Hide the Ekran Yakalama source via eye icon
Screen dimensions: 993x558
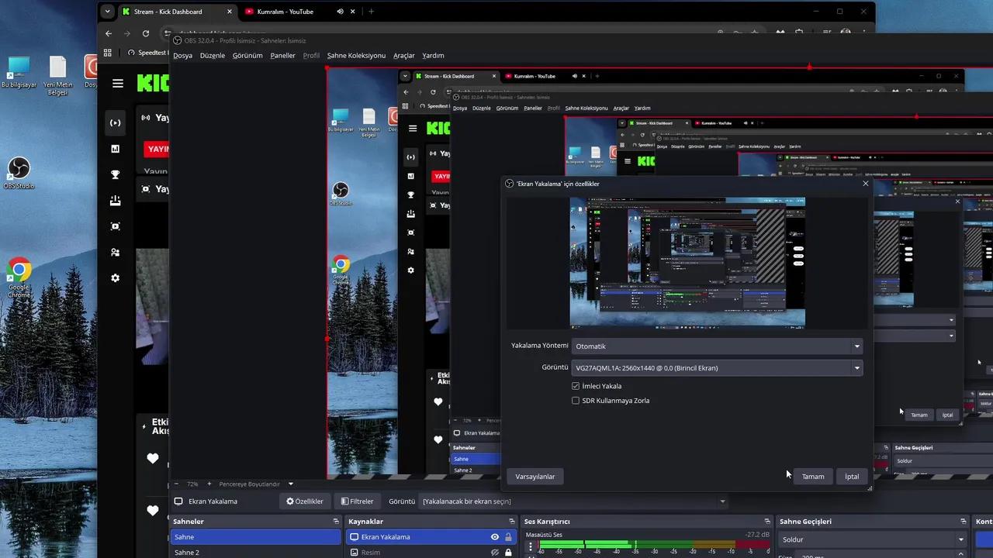pyautogui.click(x=494, y=536)
